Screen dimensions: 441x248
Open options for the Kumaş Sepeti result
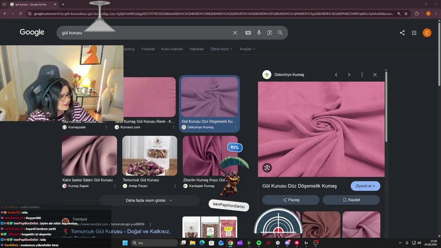pyautogui.click(x=115, y=186)
